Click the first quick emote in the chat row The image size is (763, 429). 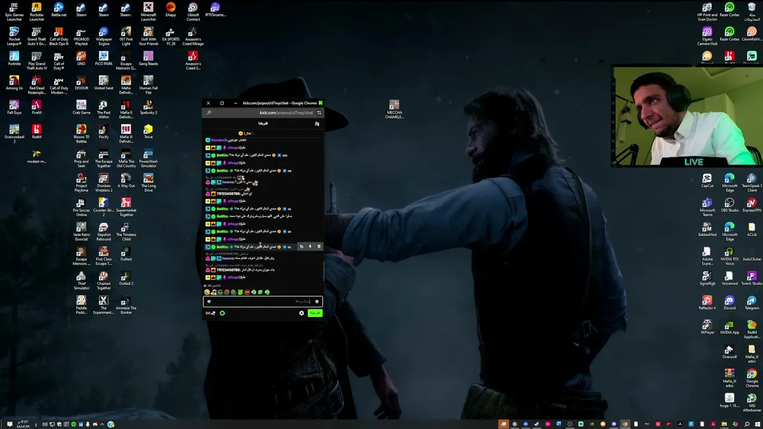[207, 293]
